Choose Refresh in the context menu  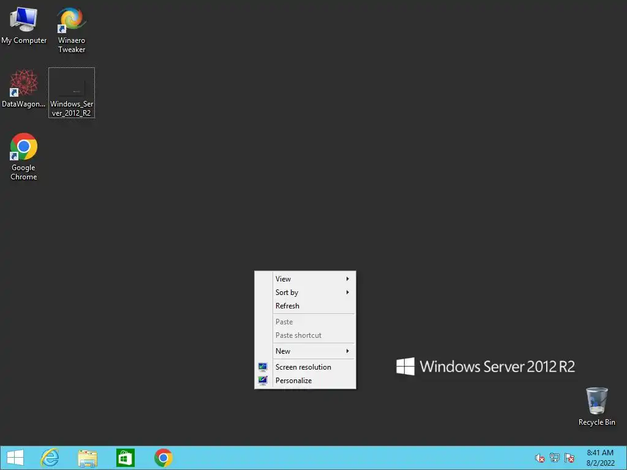[305, 306]
